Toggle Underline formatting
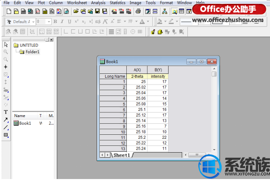This screenshot has height=180, width=270. coord(69,22)
